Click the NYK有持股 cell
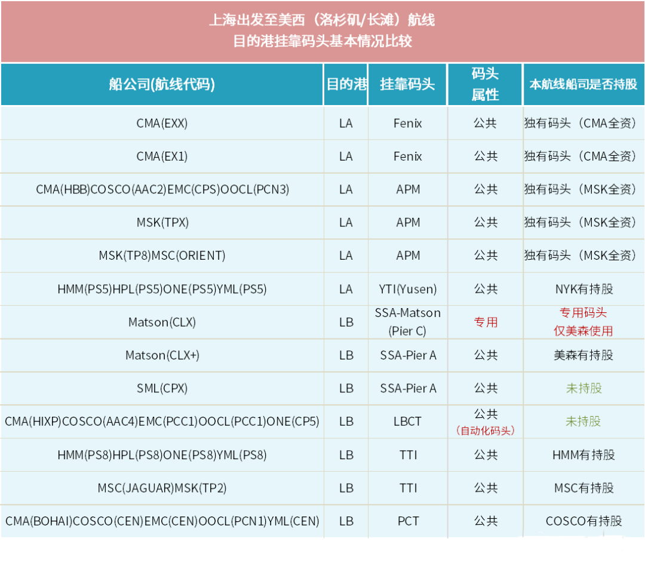The image size is (645, 572). pyautogui.click(x=584, y=289)
